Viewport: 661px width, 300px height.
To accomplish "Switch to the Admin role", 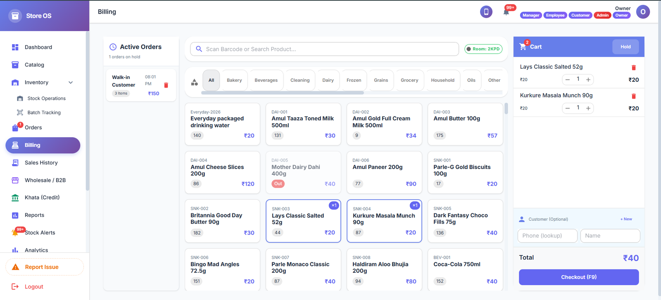I will tap(602, 15).
